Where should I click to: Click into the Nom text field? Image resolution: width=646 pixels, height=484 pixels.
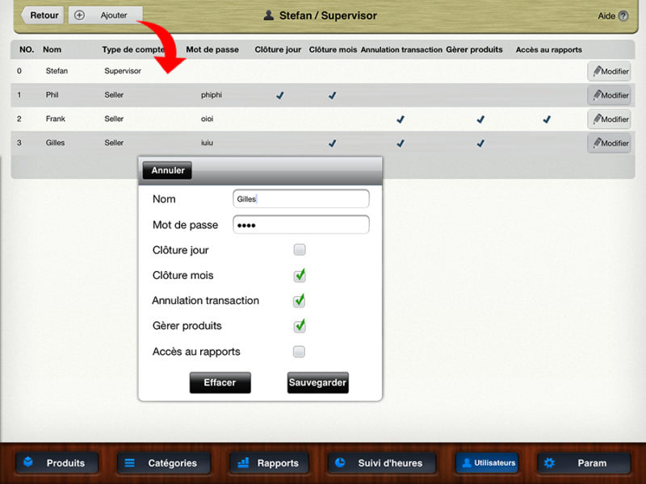click(300, 198)
